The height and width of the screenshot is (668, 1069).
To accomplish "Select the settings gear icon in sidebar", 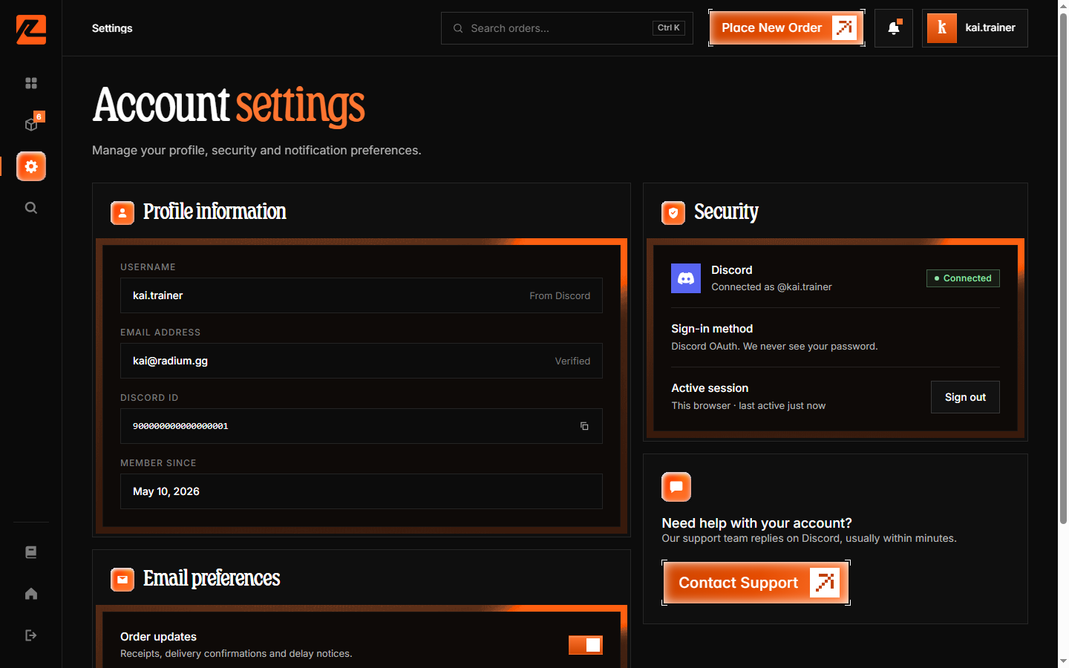I will point(31,166).
